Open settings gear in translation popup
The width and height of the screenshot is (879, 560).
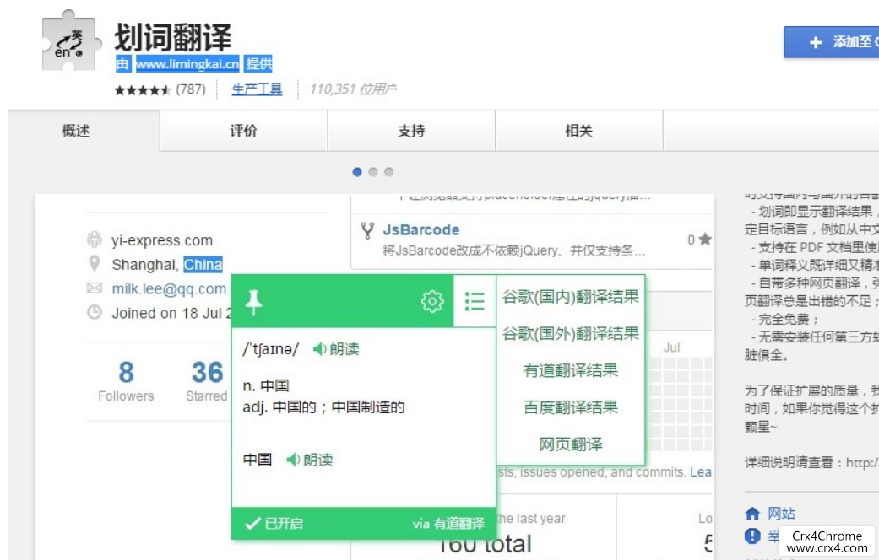click(431, 301)
